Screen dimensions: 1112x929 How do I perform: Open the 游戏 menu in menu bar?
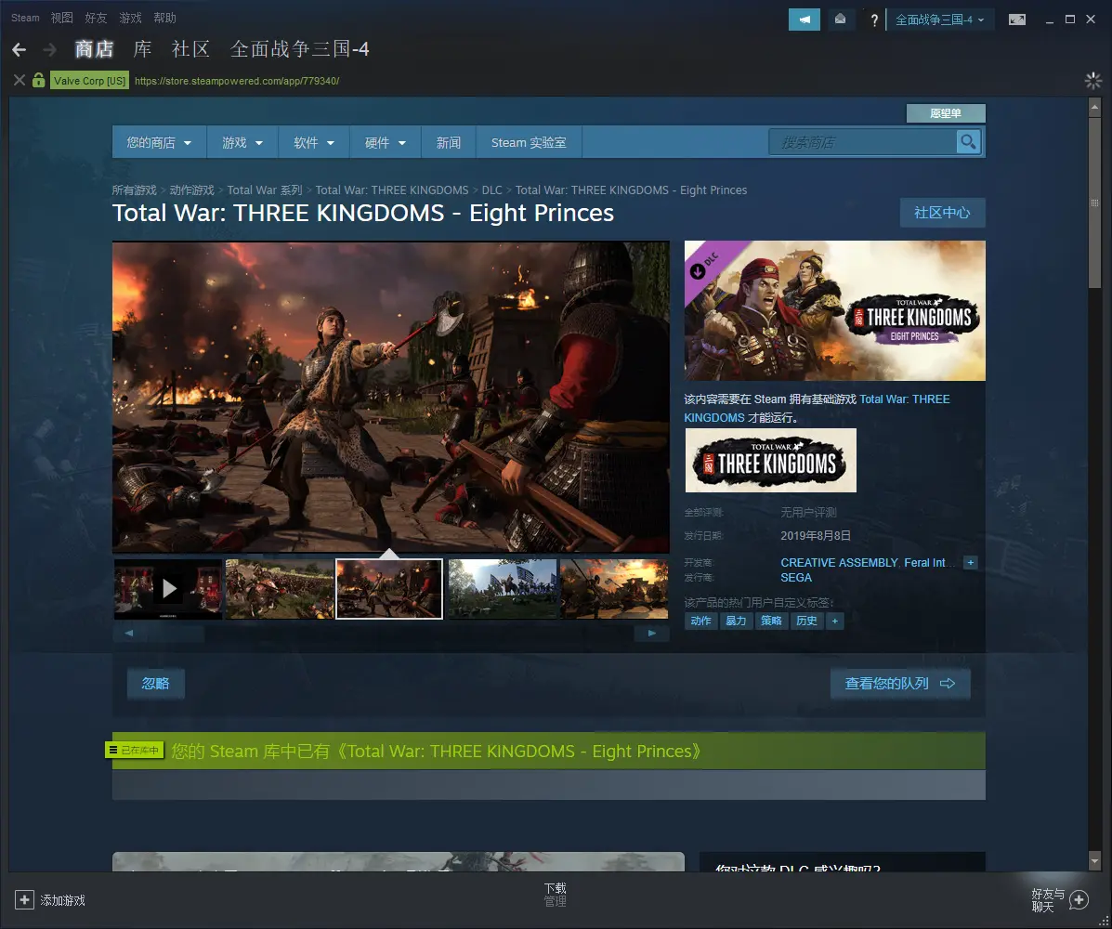click(130, 18)
